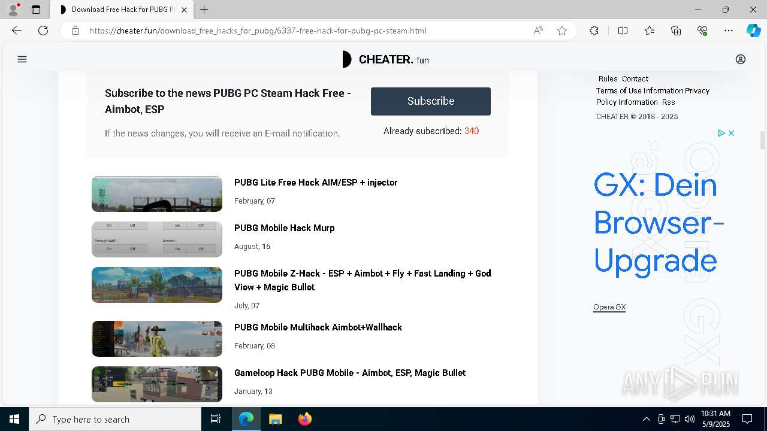
Task: Open browser Extensions icon
Action: [x=594, y=31]
